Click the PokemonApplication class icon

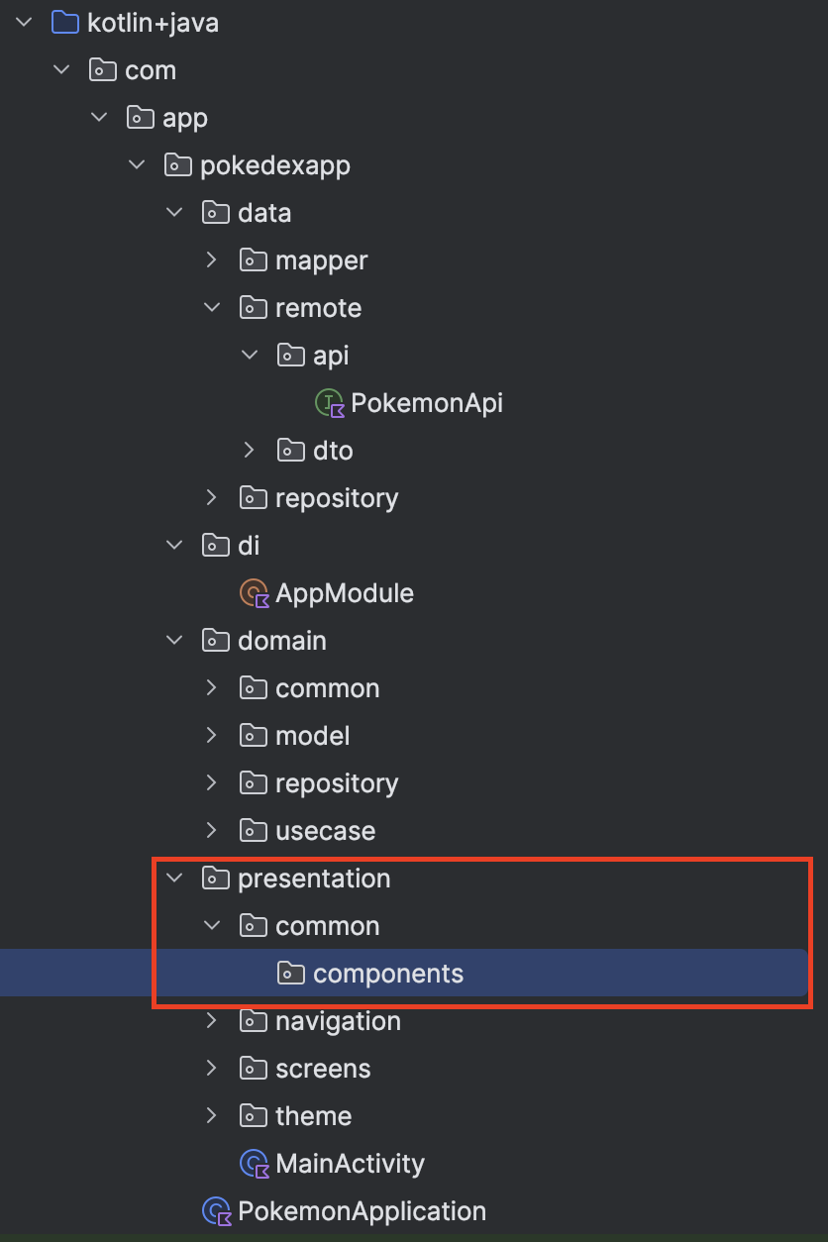pyautogui.click(x=216, y=1211)
